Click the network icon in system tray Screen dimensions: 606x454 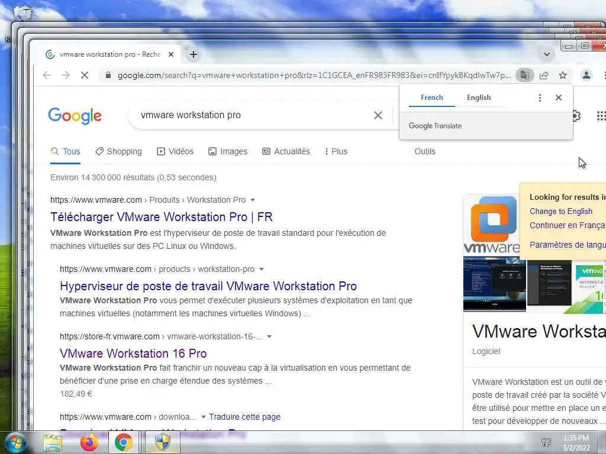pos(546,442)
